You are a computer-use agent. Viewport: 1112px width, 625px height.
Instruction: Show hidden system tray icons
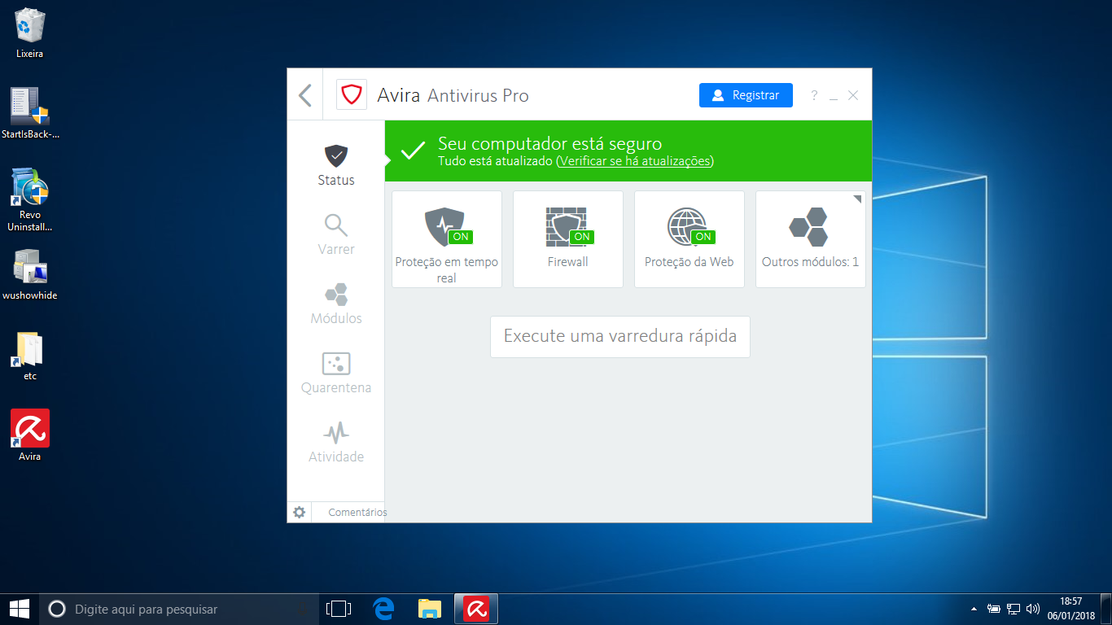point(974,609)
